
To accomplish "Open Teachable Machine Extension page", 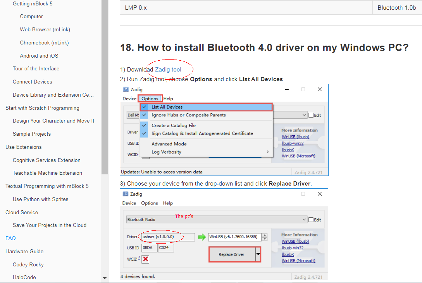I will pyautogui.click(x=47, y=173).
